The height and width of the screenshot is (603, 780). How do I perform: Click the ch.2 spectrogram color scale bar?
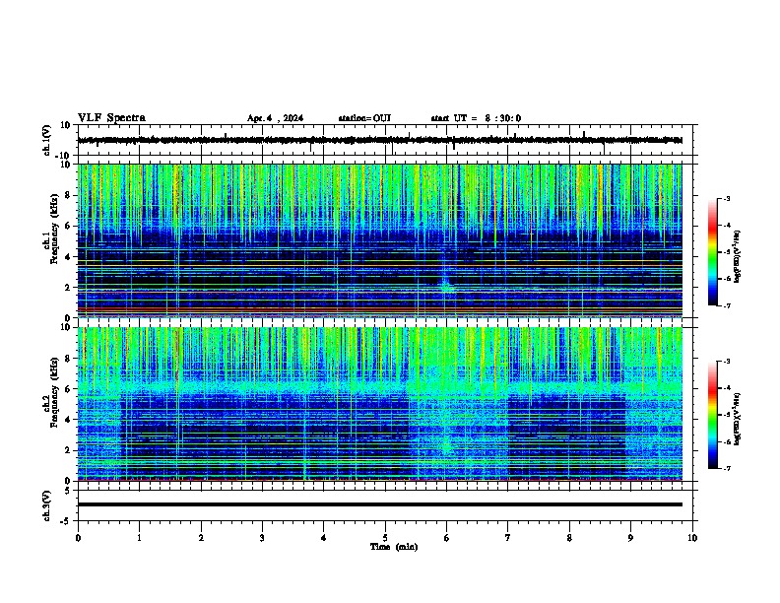tap(713, 415)
